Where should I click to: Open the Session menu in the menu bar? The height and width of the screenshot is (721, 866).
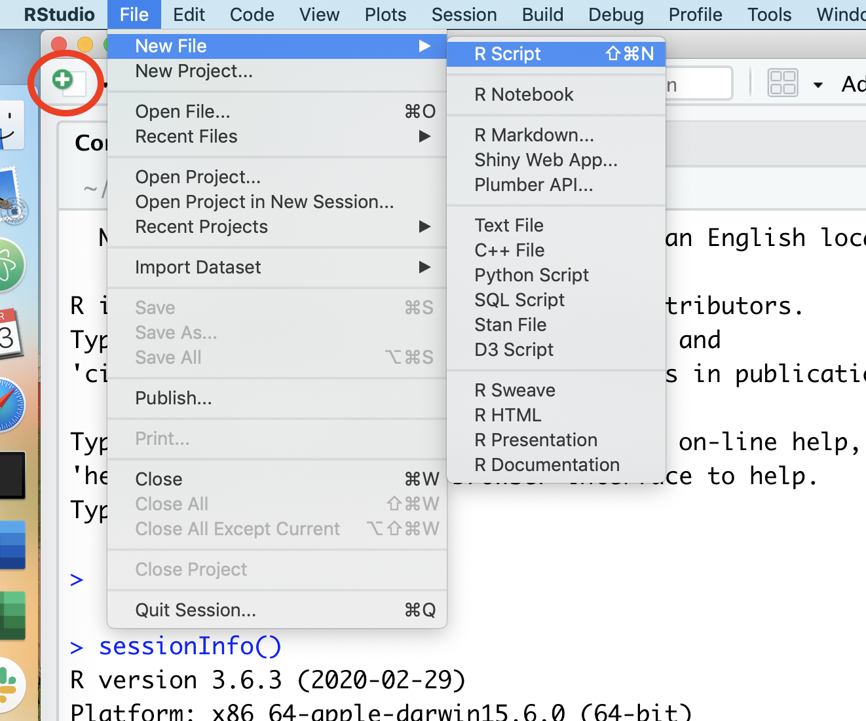pyautogui.click(x=464, y=14)
